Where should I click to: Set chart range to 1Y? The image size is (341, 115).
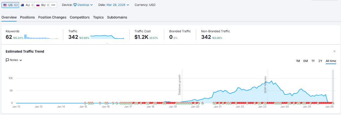tap(313, 61)
